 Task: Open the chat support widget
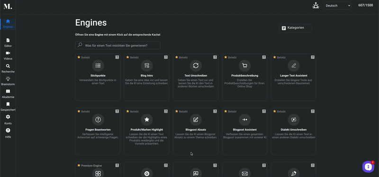point(368,167)
